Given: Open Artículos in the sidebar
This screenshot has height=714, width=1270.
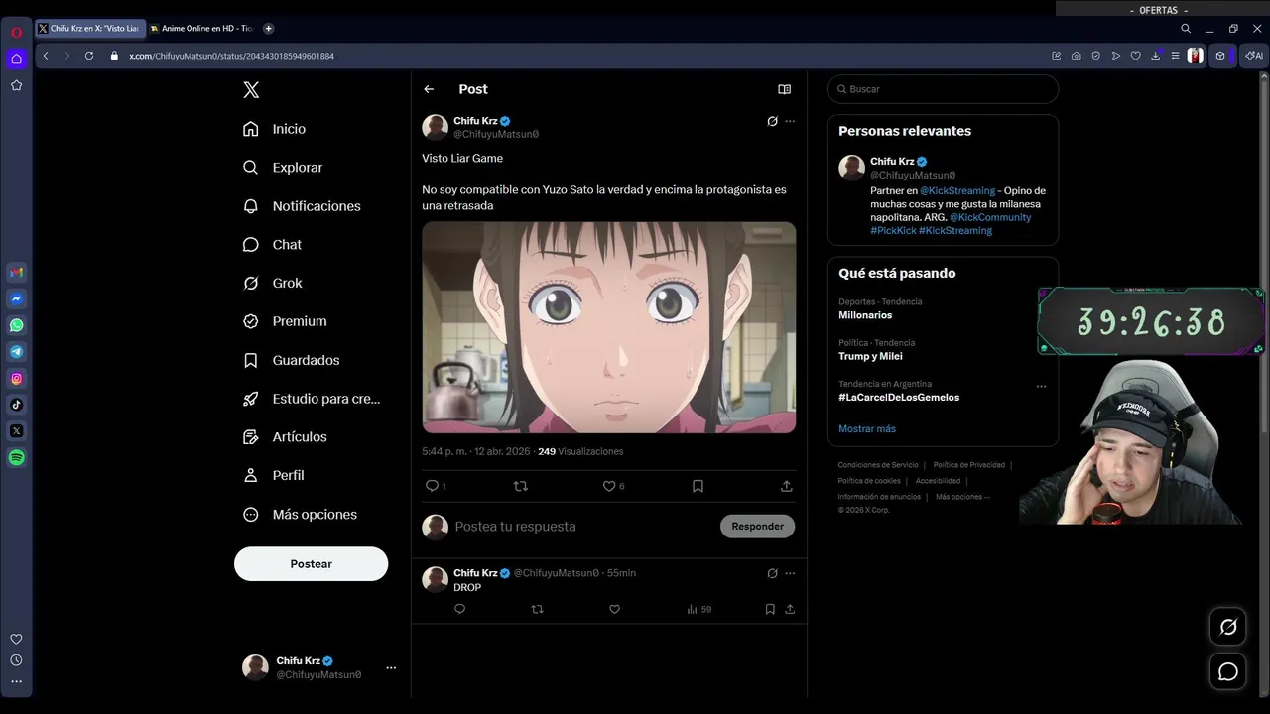Looking at the screenshot, I should tap(286, 437).
